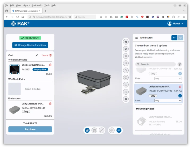Click the download icon in viewer toolbar
The height and width of the screenshot is (148, 191).
(126, 92)
